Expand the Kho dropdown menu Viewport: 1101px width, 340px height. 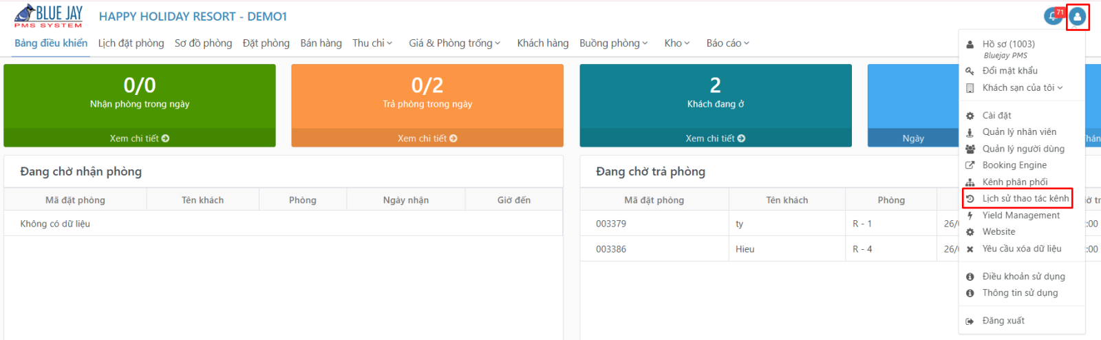click(677, 43)
